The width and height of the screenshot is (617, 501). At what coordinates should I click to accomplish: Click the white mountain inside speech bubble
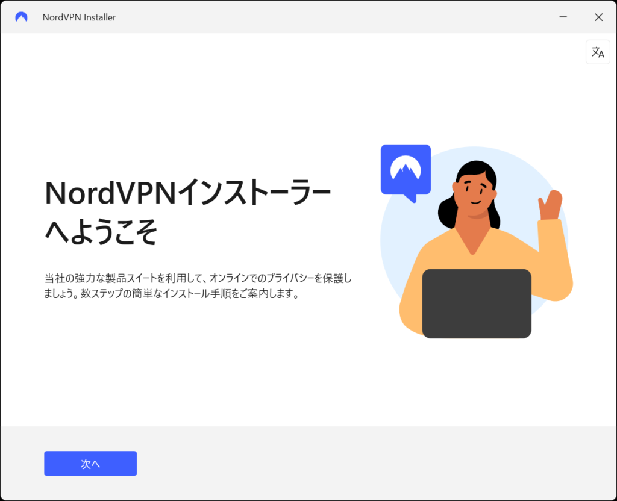coord(406,169)
